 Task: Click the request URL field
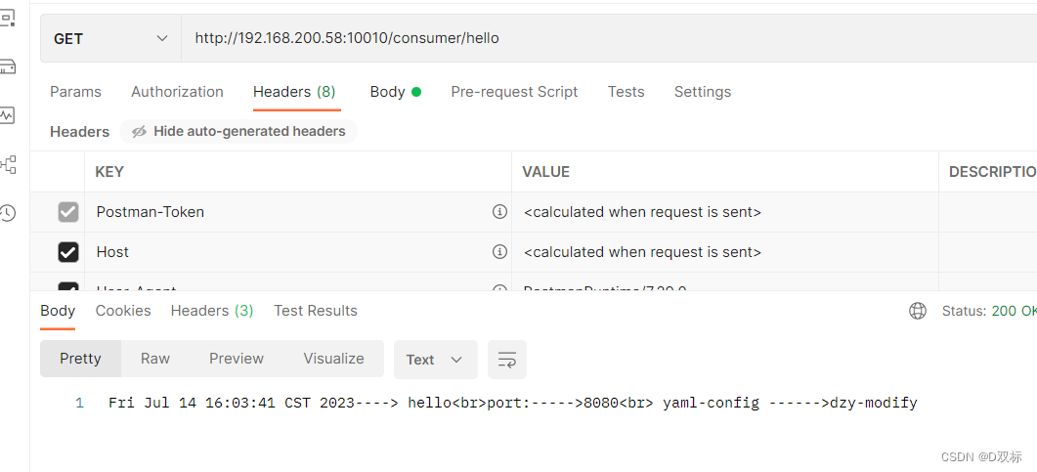point(609,38)
